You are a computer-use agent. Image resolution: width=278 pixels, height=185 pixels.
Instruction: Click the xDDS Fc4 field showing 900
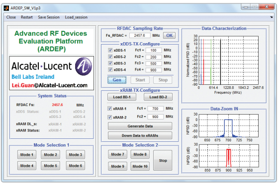pos(154,70)
